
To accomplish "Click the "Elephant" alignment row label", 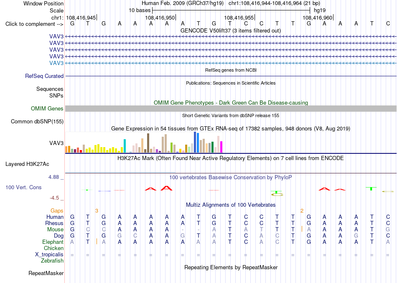I will (53, 242).
